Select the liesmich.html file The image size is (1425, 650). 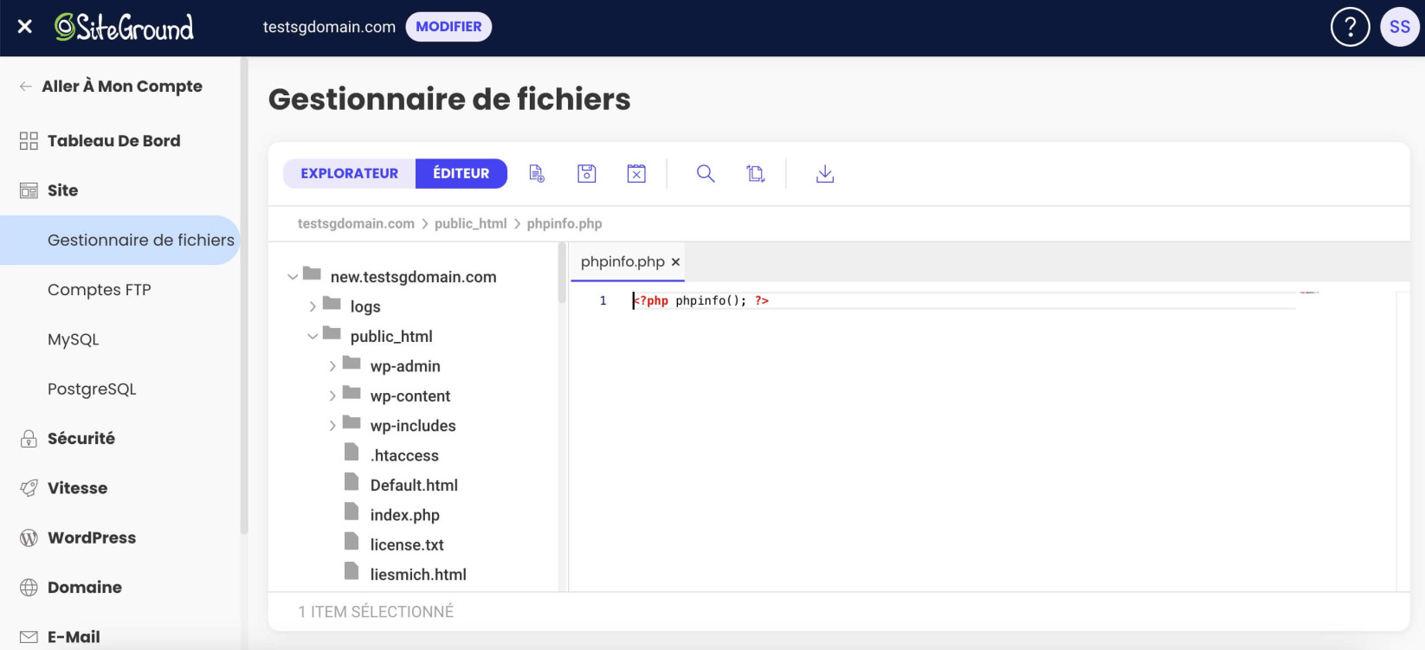[418, 575]
